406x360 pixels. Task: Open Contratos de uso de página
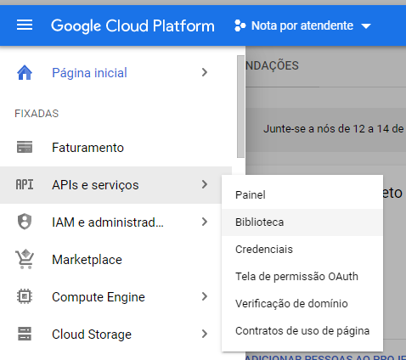click(x=302, y=331)
